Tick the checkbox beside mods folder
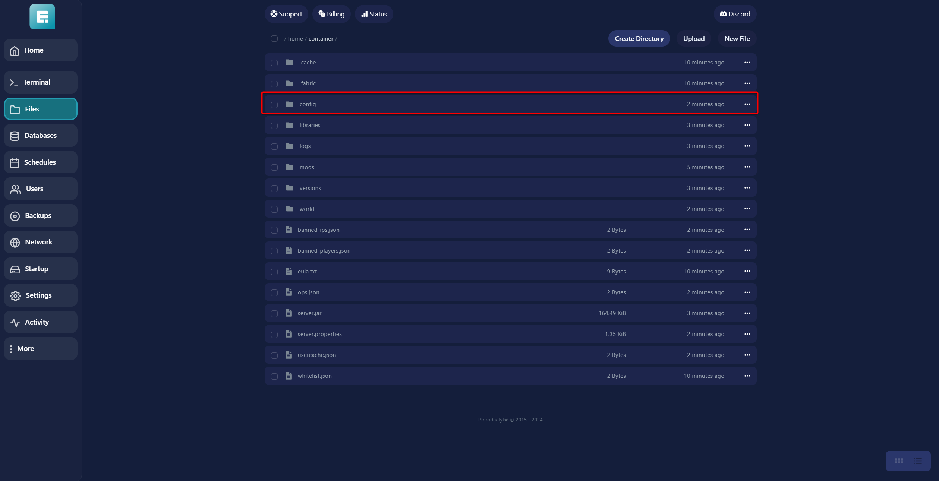The height and width of the screenshot is (481, 939). coord(274,167)
